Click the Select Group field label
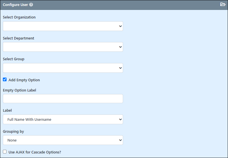228x158 pixels. 14,59
